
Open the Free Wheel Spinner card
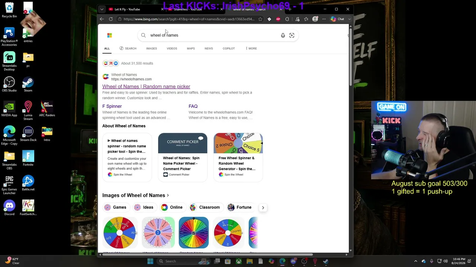click(x=238, y=157)
